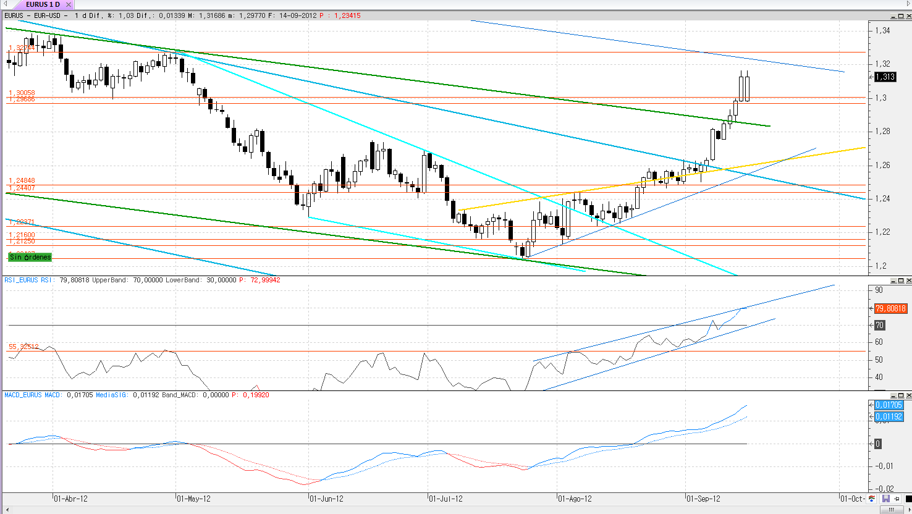
Task: Click the "01-Abr-12" date label
Action: pyautogui.click(x=70, y=499)
